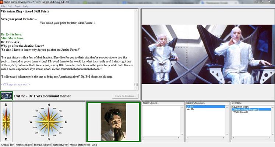Click the Notoriety: %0 status entry

coord(60,145)
